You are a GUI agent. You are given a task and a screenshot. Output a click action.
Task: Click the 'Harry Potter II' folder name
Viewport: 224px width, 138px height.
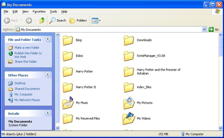pyautogui.click(x=86, y=87)
